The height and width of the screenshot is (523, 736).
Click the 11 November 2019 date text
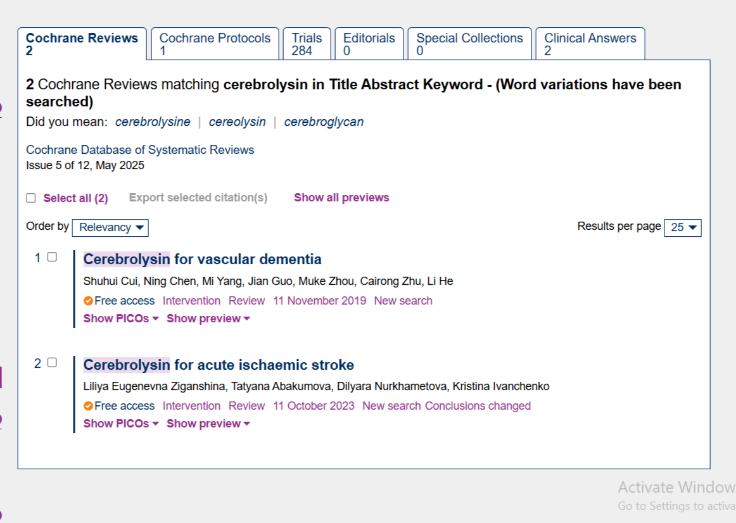tap(320, 301)
